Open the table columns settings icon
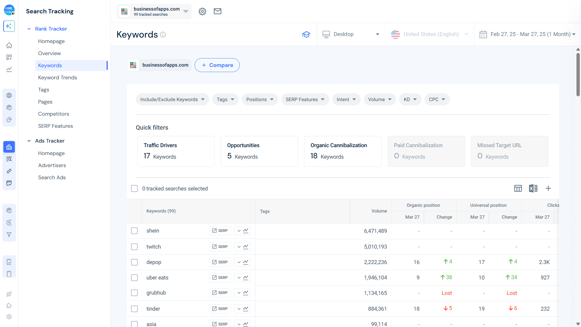The width and height of the screenshot is (581, 327). 518,188
